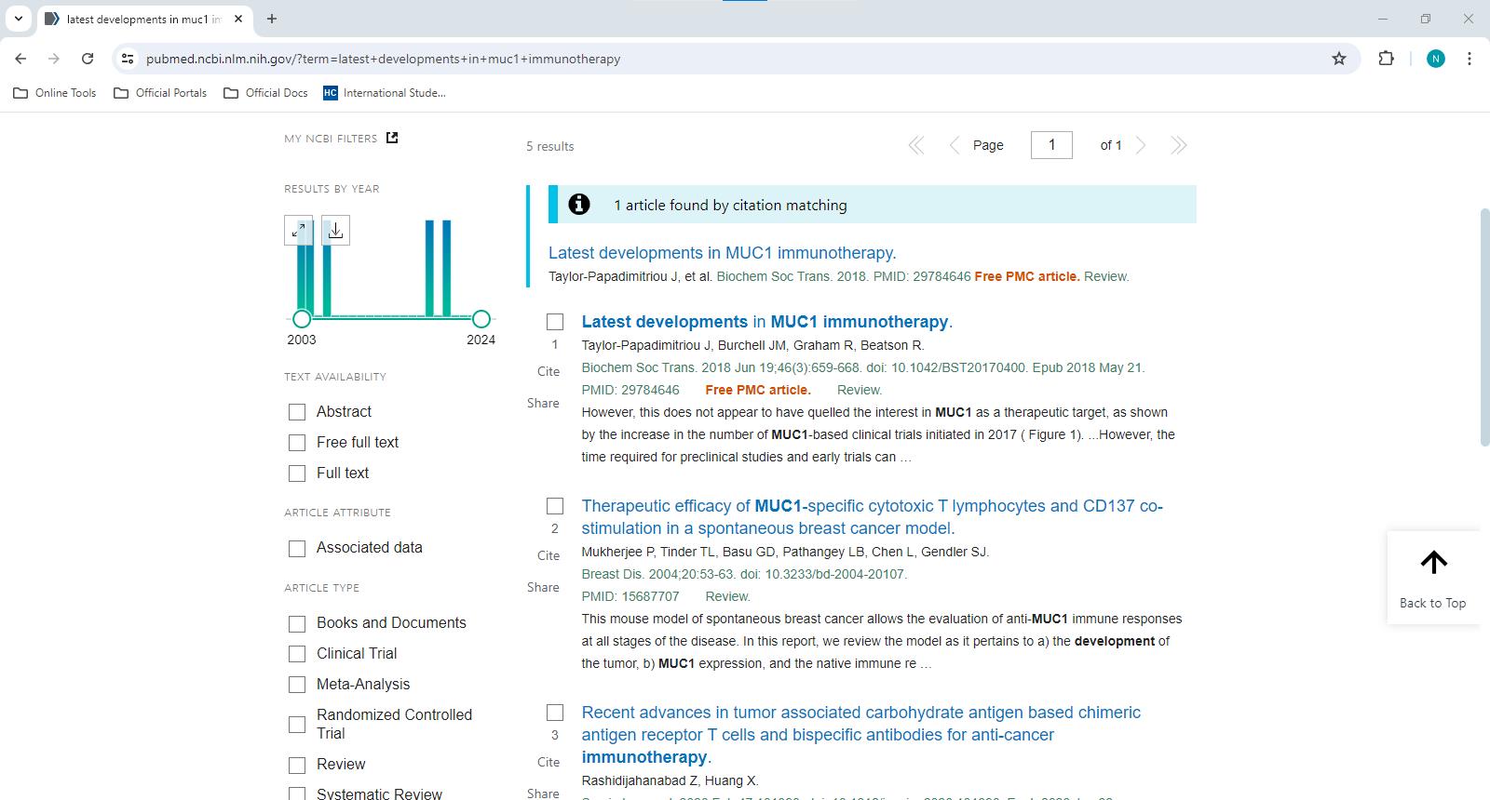Enable the Free full text filter
Viewport: 1490px width, 800px height.
click(x=297, y=443)
